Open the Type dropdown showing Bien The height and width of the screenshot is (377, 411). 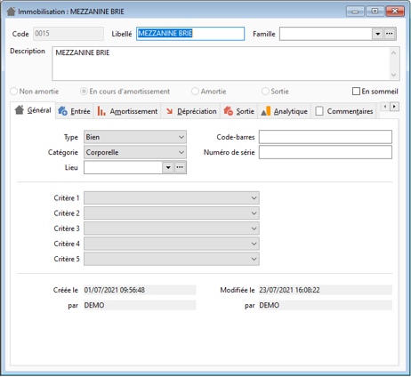click(x=135, y=137)
